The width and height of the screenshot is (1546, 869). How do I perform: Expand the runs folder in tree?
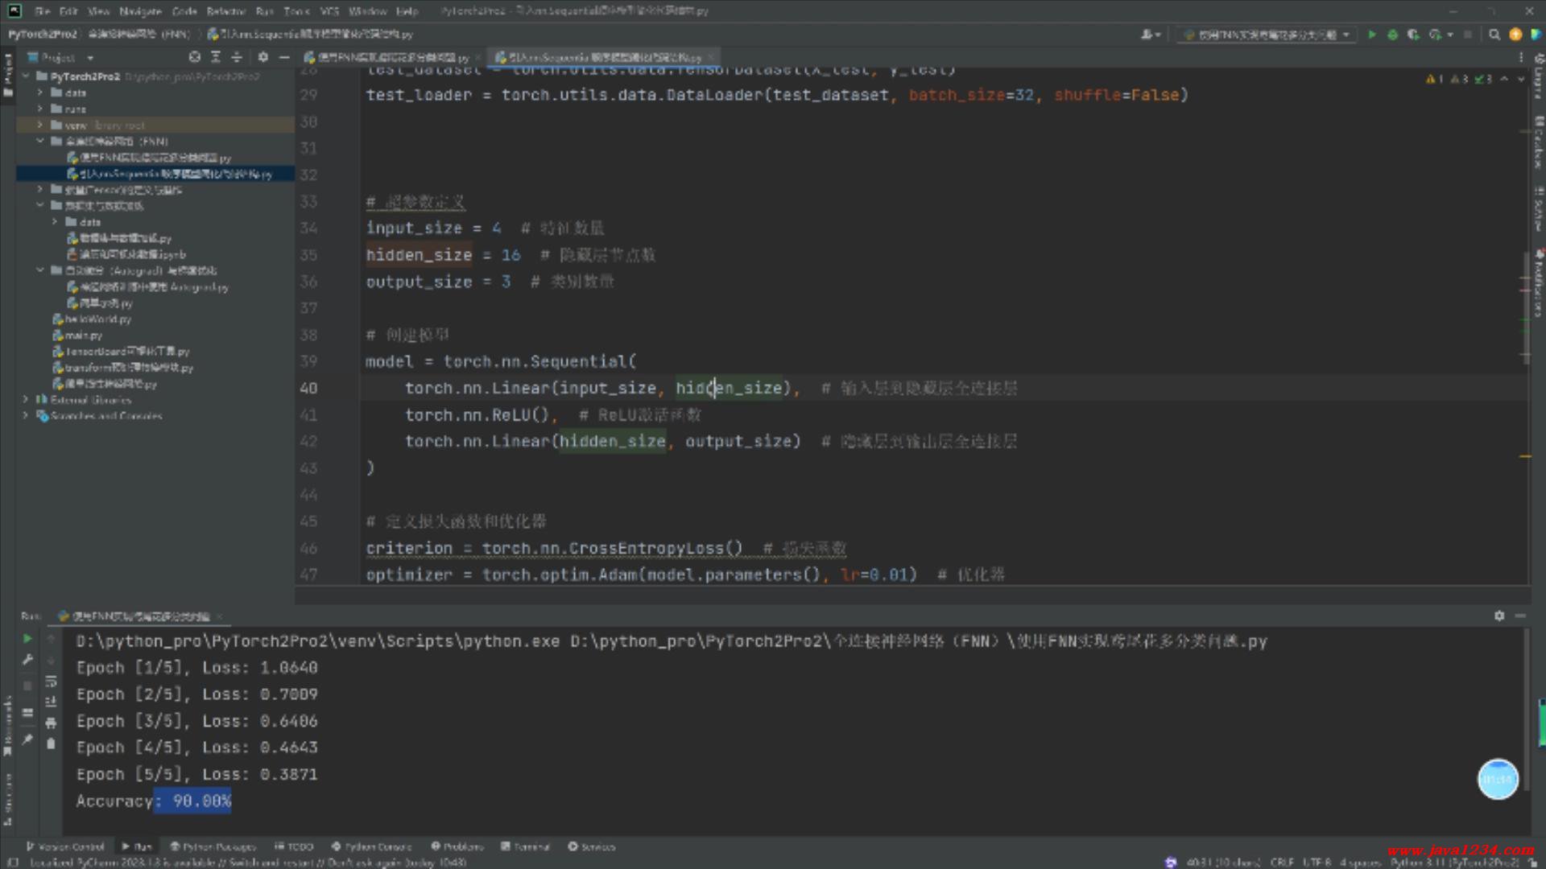[39, 109]
